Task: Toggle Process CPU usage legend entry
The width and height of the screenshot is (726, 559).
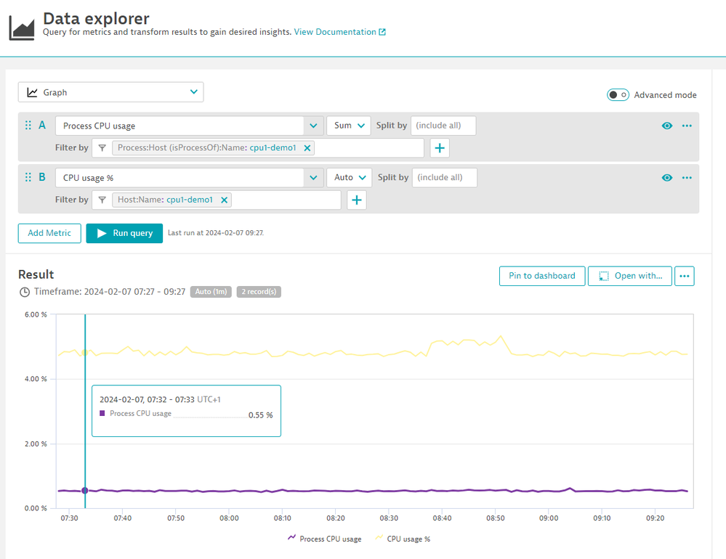Action: (x=325, y=539)
